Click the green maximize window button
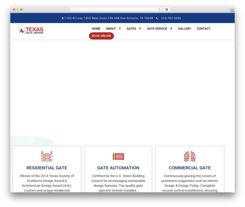The width and height of the screenshot is (245, 207). pyautogui.click(x=22, y=10)
